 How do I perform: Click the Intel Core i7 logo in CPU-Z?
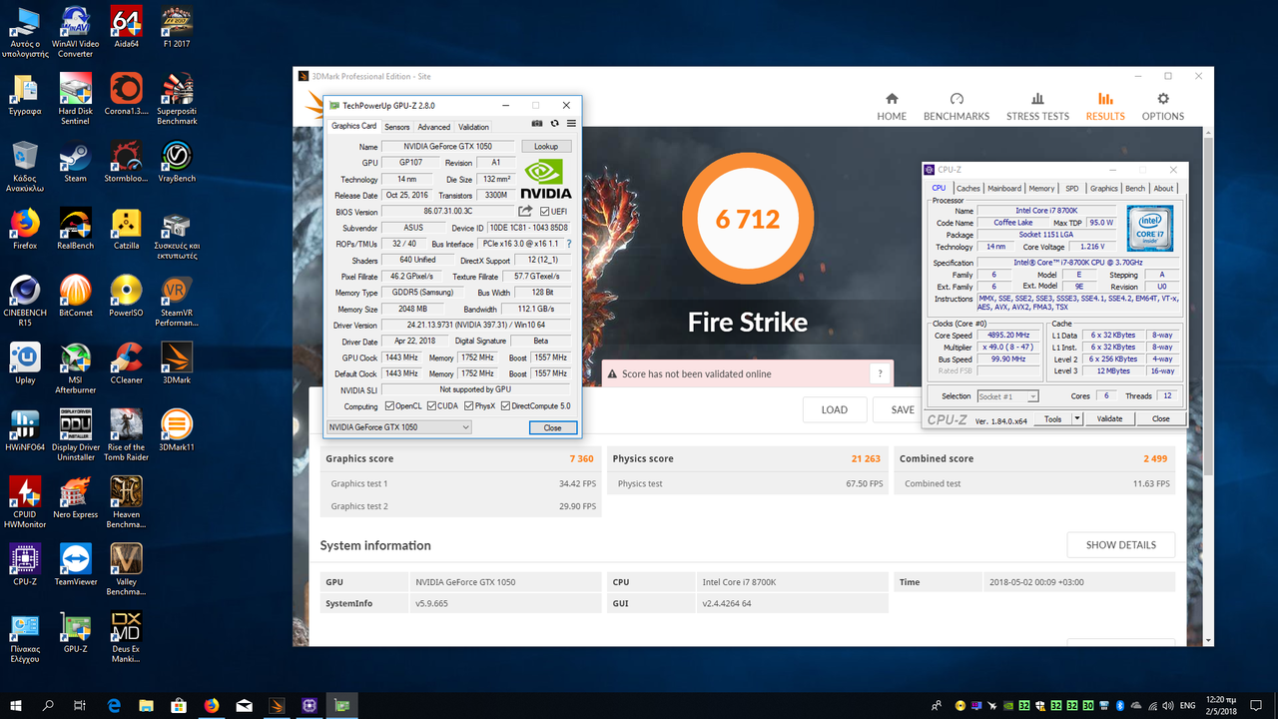pos(1150,228)
